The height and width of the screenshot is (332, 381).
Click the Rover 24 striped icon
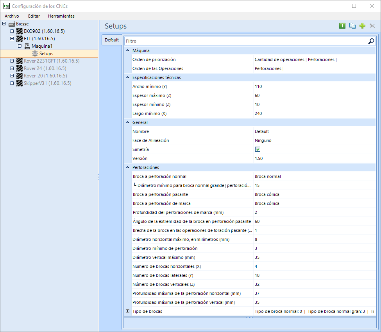pos(20,68)
